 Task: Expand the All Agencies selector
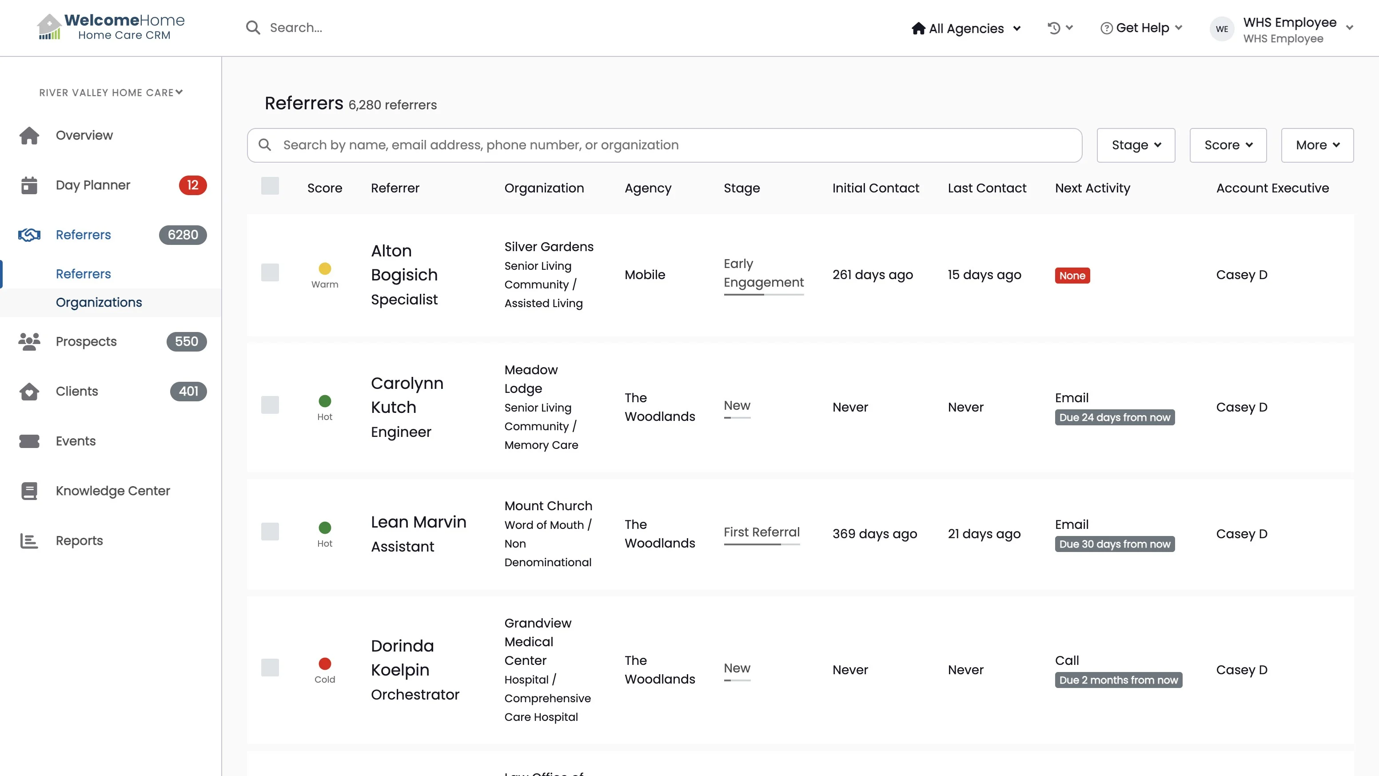coord(966,28)
